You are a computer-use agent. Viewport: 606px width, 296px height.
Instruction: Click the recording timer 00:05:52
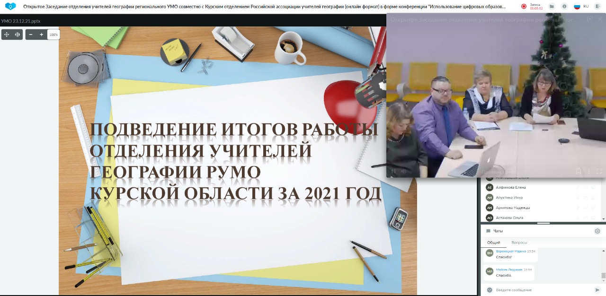point(536,9)
